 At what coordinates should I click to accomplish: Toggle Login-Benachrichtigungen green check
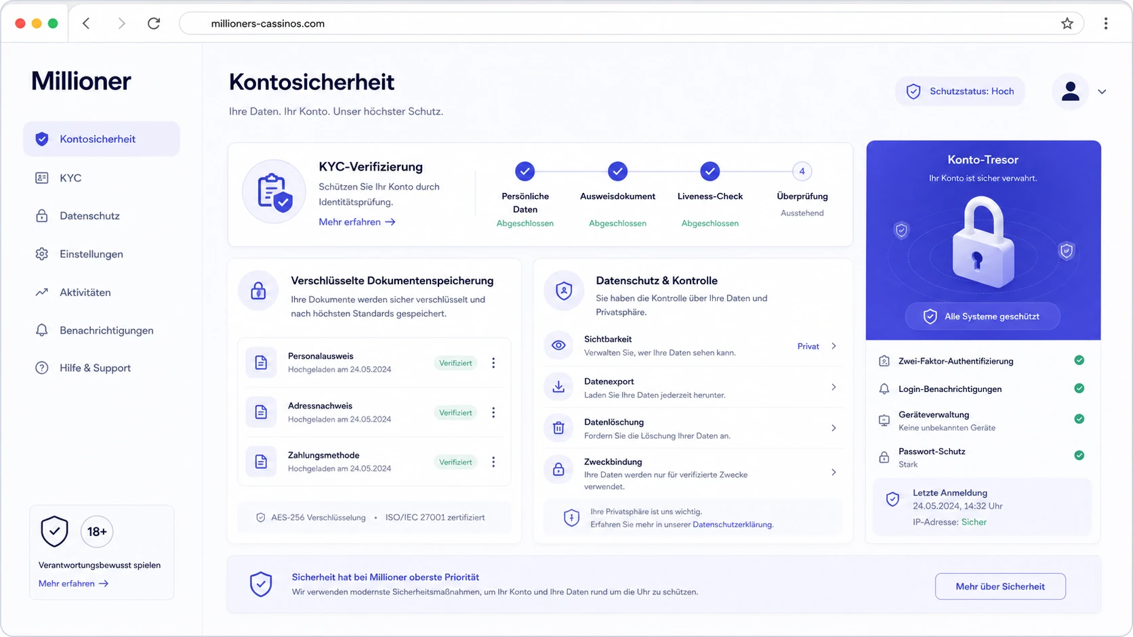[1079, 388]
